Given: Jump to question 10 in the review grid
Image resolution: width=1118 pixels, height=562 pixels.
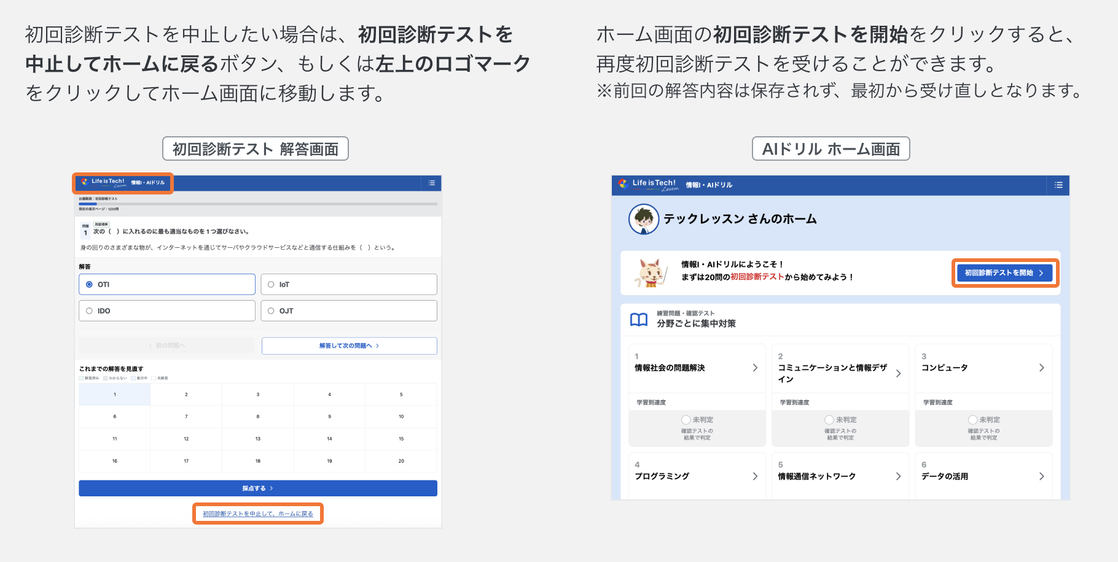Looking at the screenshot, I should pos(401,417).
